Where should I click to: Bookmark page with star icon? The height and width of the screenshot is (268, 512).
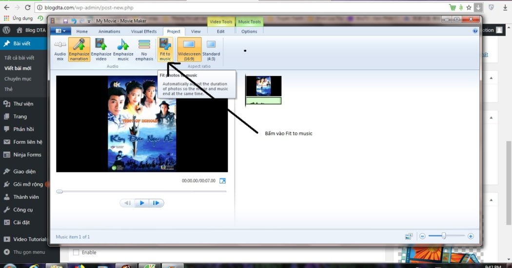(469, 7)
